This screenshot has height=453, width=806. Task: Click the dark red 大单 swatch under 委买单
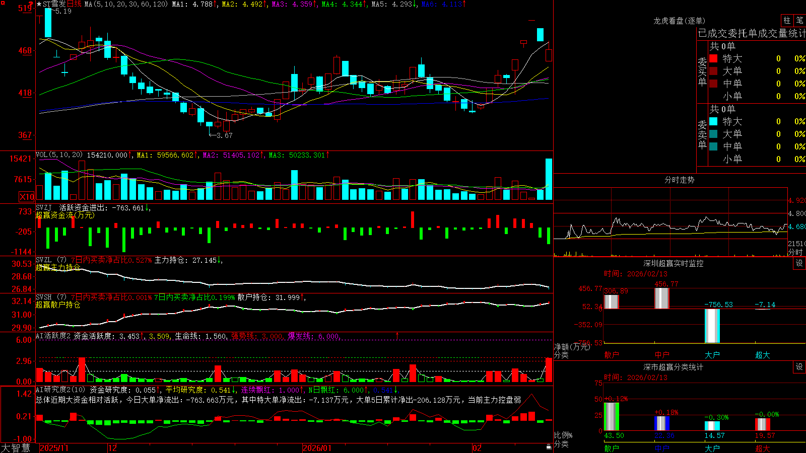tap(713, 71)
